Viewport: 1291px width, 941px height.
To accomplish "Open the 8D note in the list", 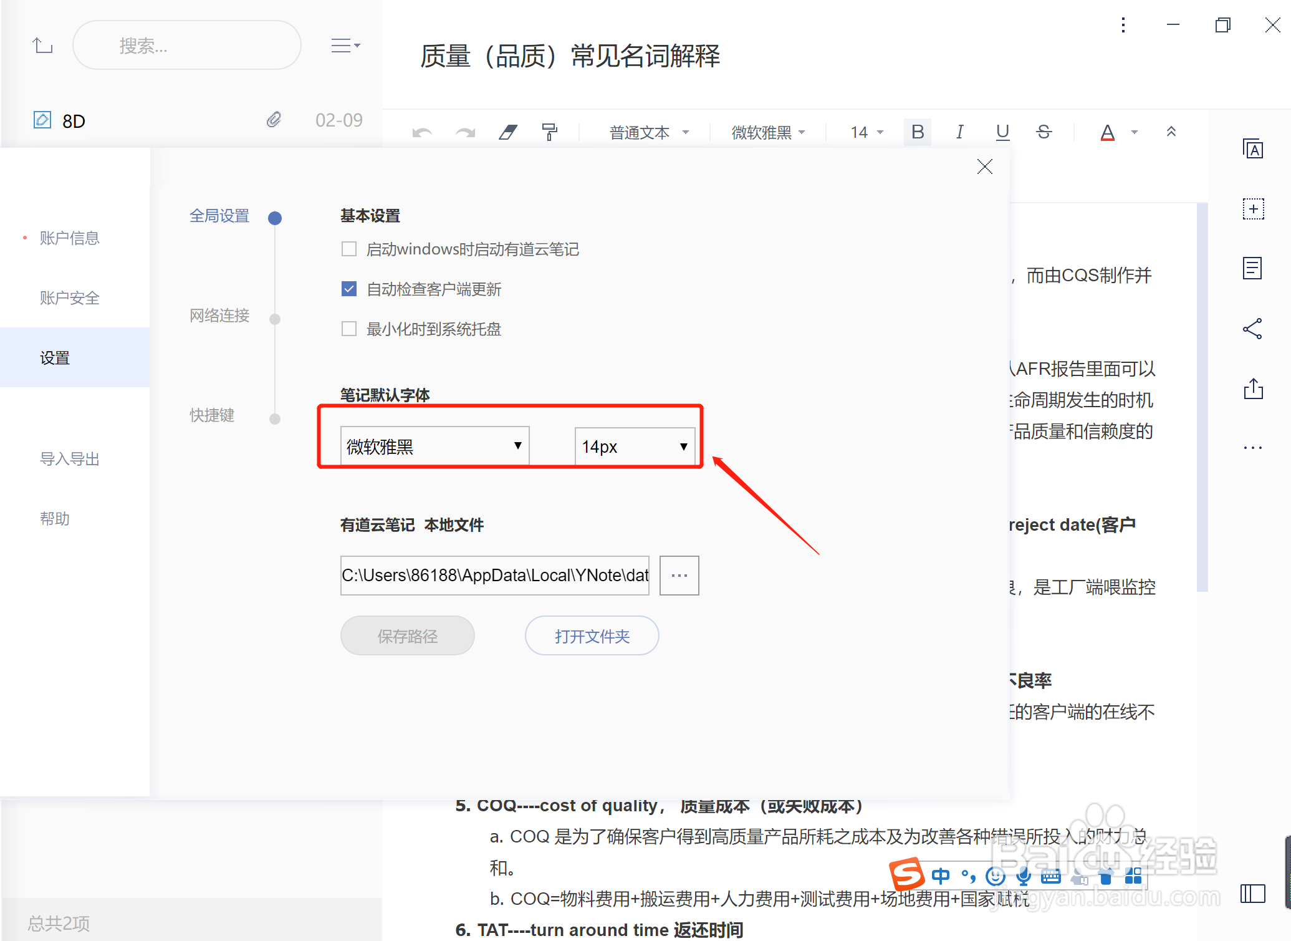I will tap(191, 120).
